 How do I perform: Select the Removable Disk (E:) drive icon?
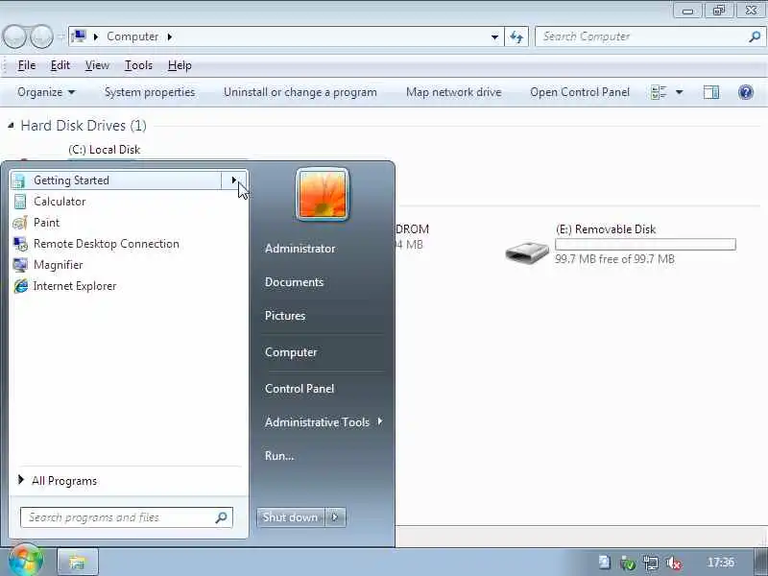coord(527,252)
